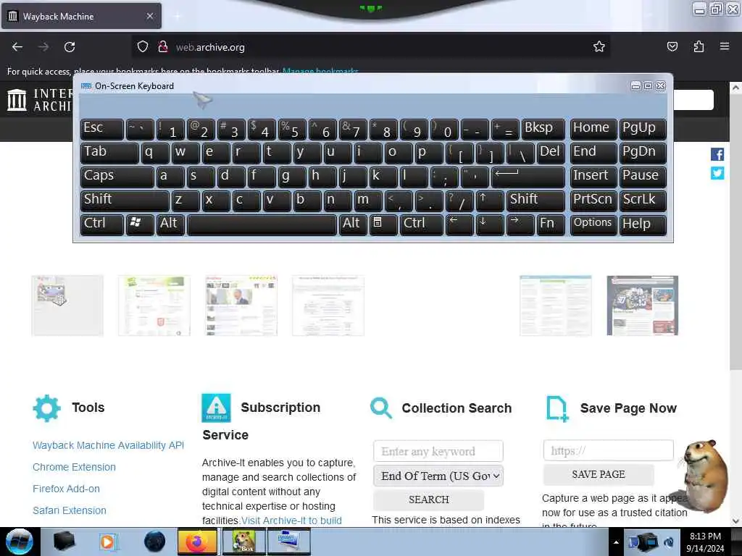This screenshot has height=556, width=742.
Task: Click the right arrow key on keyboard
Action: (520, 224)
